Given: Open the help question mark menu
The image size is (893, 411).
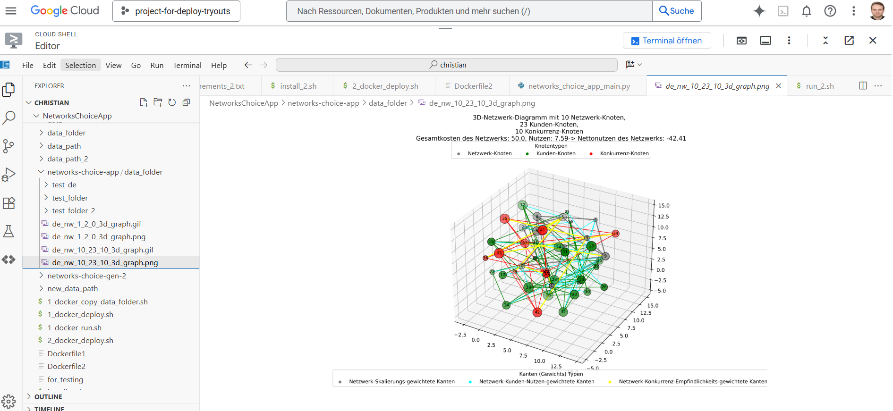Looking at the screenshot, I should (830, 11).
